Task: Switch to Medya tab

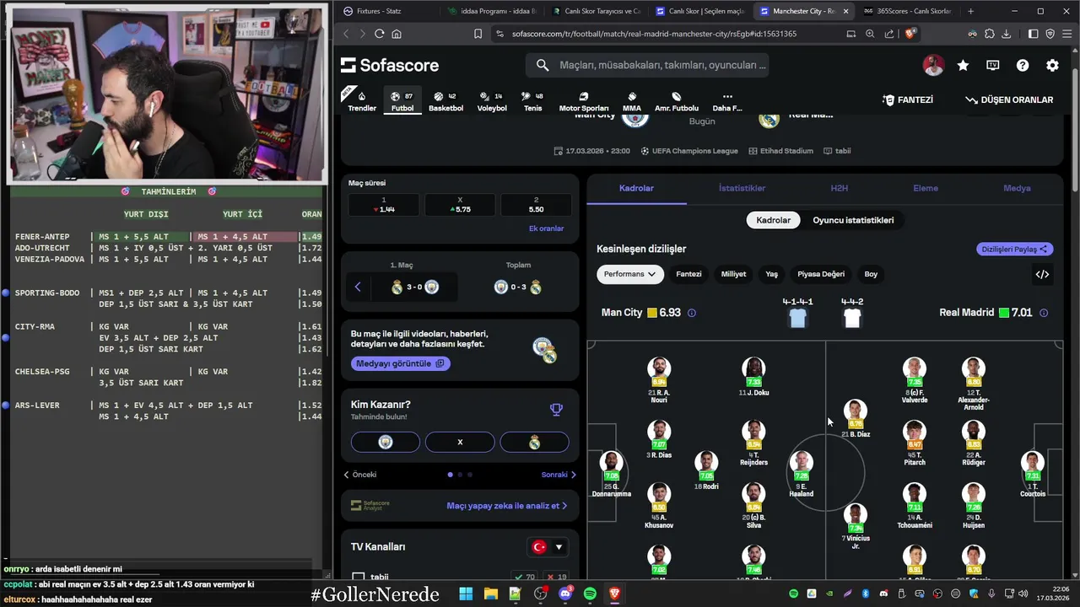Action: coord(1017,188)
